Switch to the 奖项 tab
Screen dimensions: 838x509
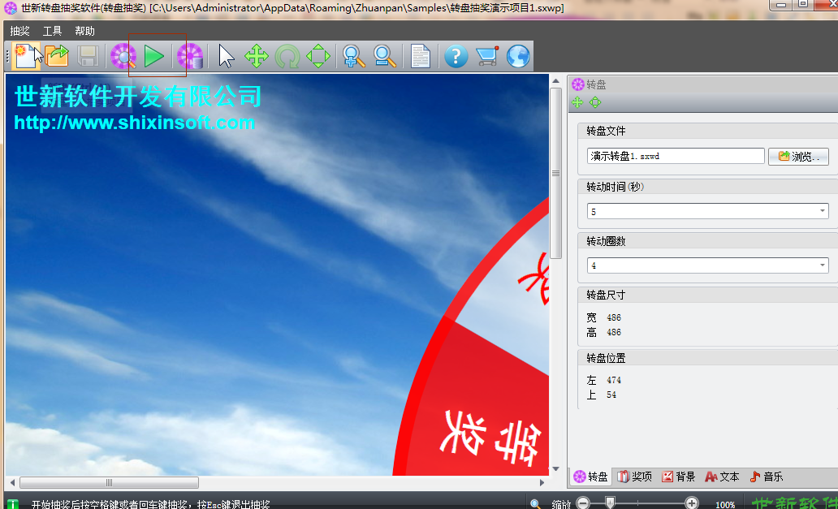point(635,477)
